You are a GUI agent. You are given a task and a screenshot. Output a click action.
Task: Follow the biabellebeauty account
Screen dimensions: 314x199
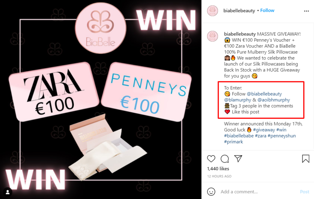coord(267,10)
